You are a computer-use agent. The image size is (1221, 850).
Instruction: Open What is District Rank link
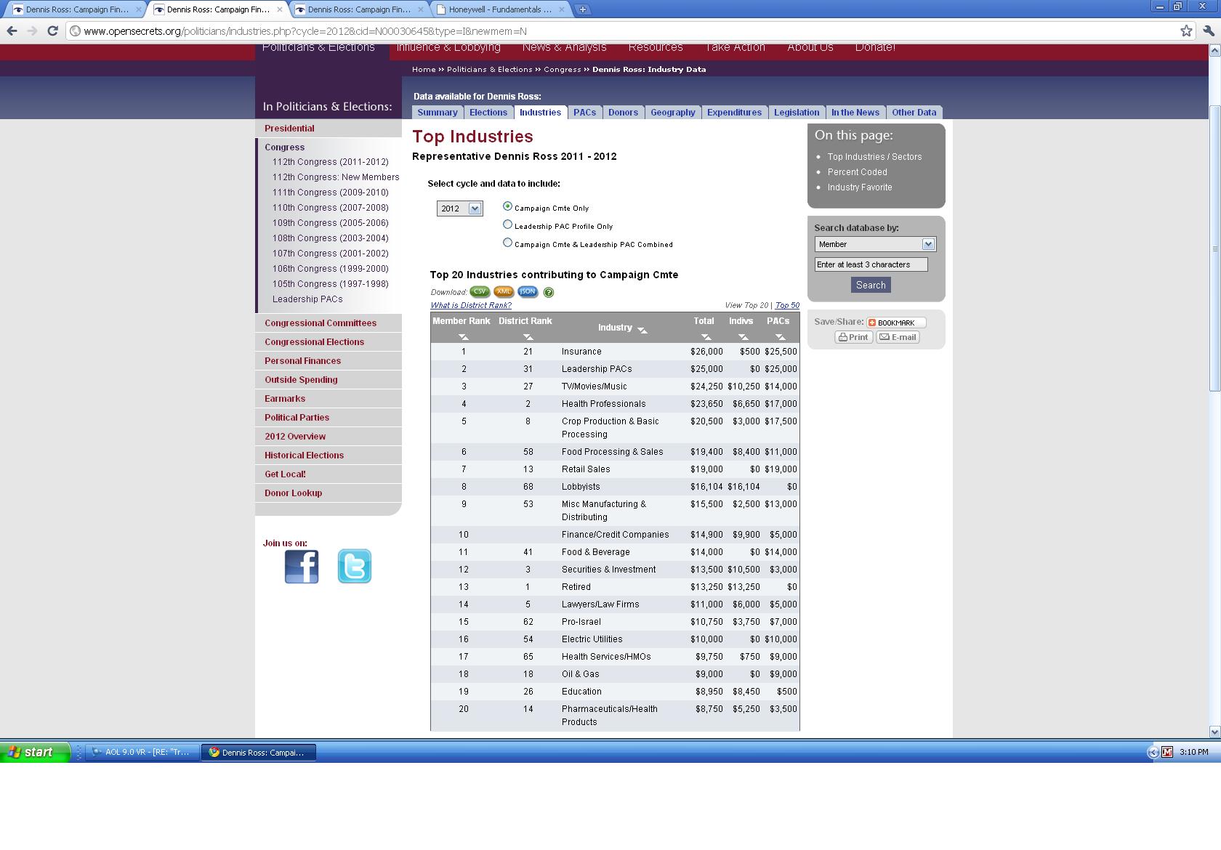pyautogui.click(x=471, y=305)
